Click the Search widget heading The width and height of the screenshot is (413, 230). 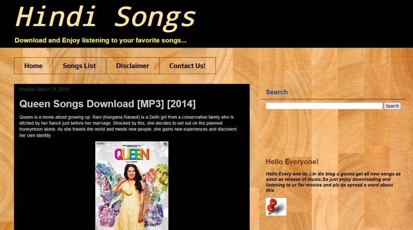coord(277,92)
